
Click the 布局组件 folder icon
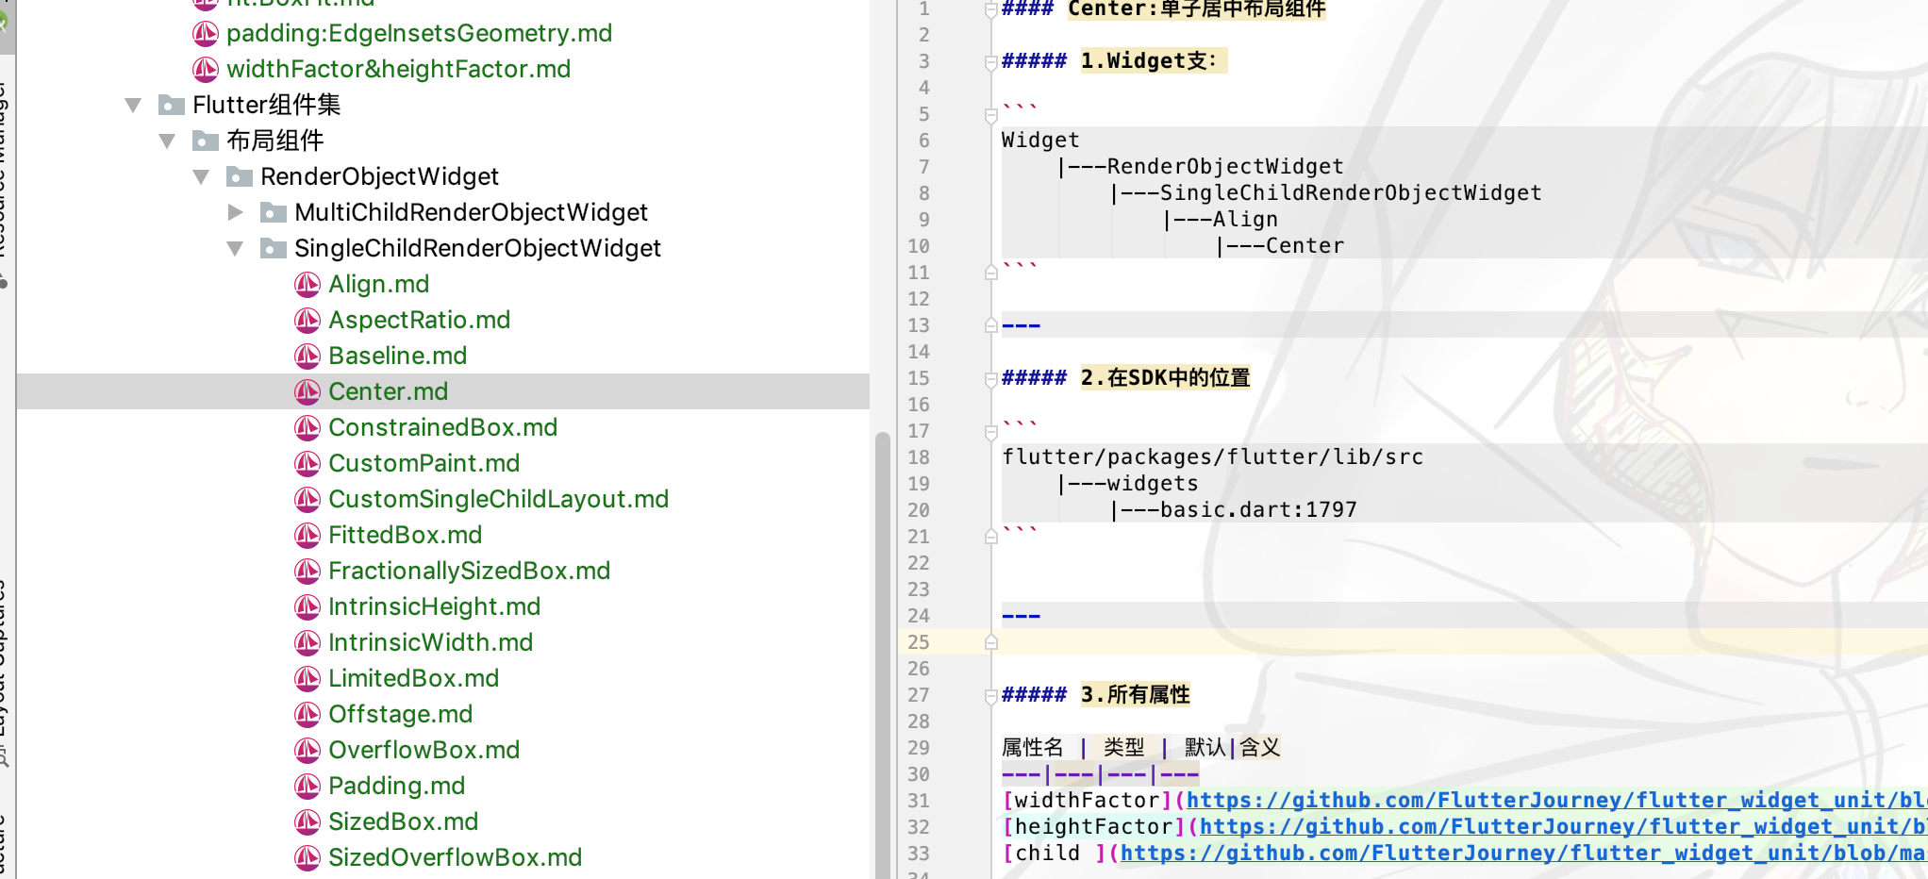(206, 141)
